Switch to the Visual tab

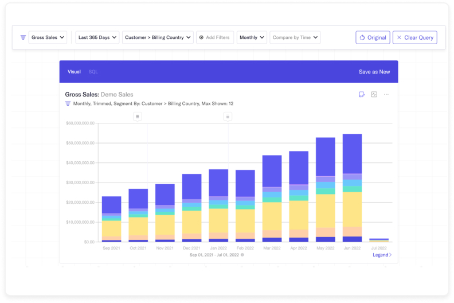click(x=74, y=72)
